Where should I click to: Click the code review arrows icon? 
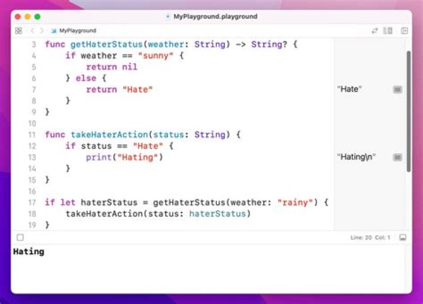point(374,31)
